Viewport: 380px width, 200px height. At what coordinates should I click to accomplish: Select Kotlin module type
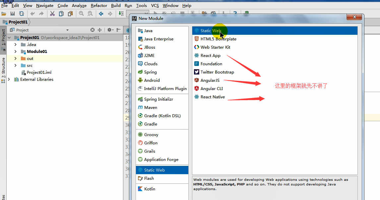(x=162, y=189)
